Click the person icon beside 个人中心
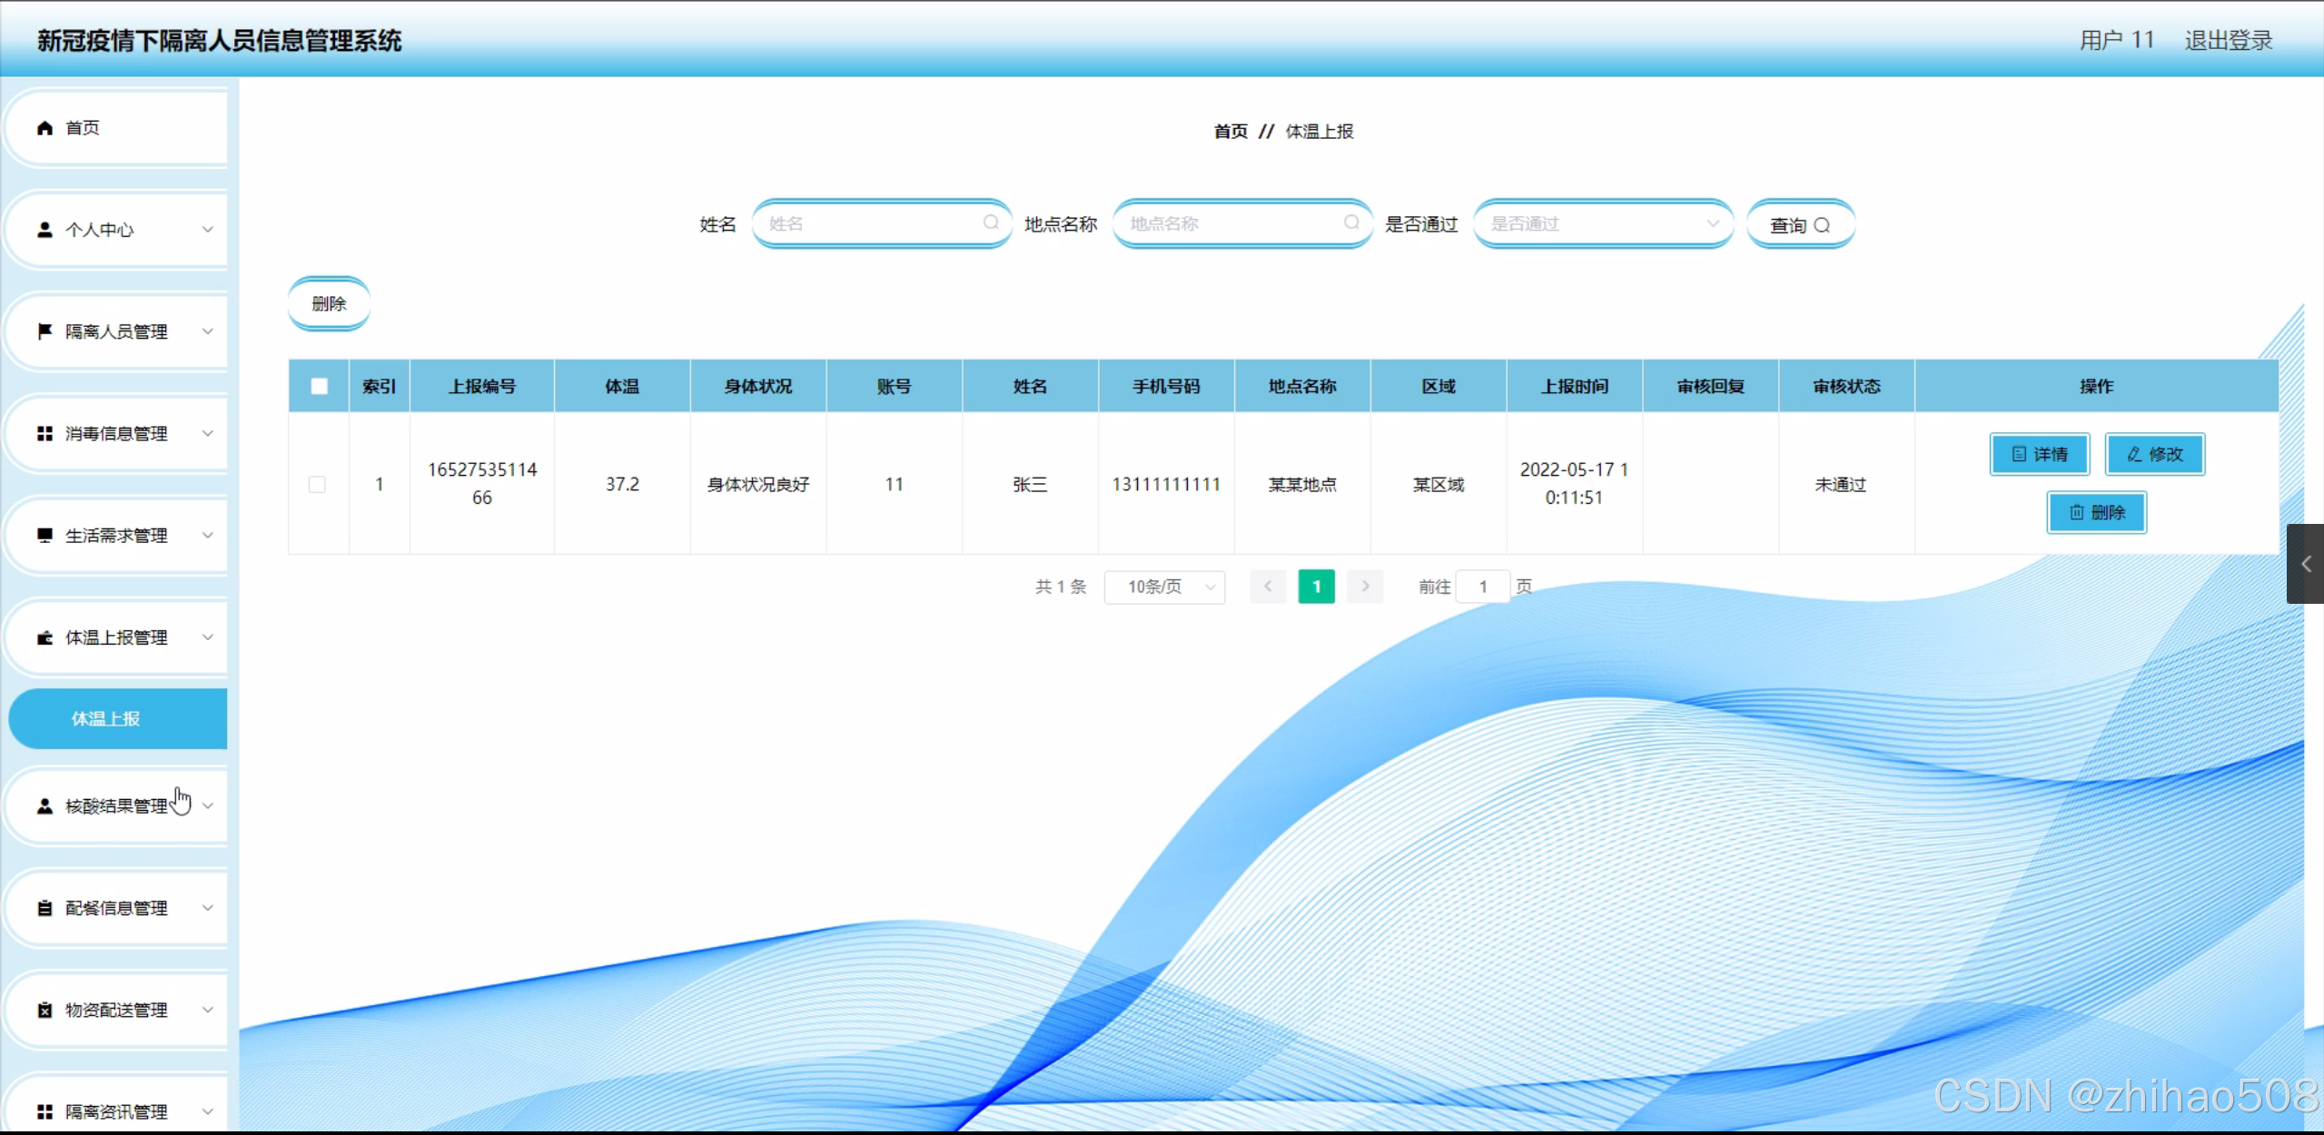 (x=45, y=230)
